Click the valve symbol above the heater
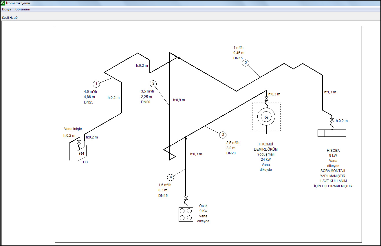Screen dimensions: 381x246 [x=332, y=120]
